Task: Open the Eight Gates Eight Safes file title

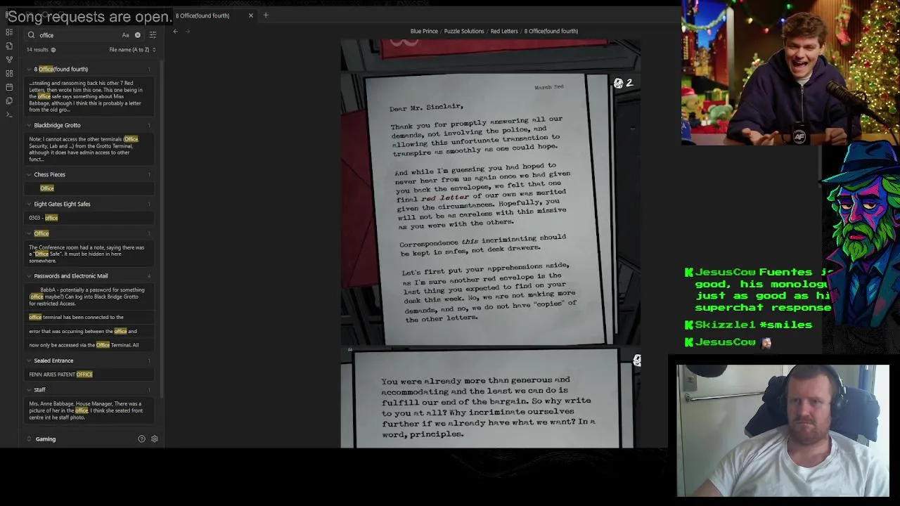Action: pos(62,205)
